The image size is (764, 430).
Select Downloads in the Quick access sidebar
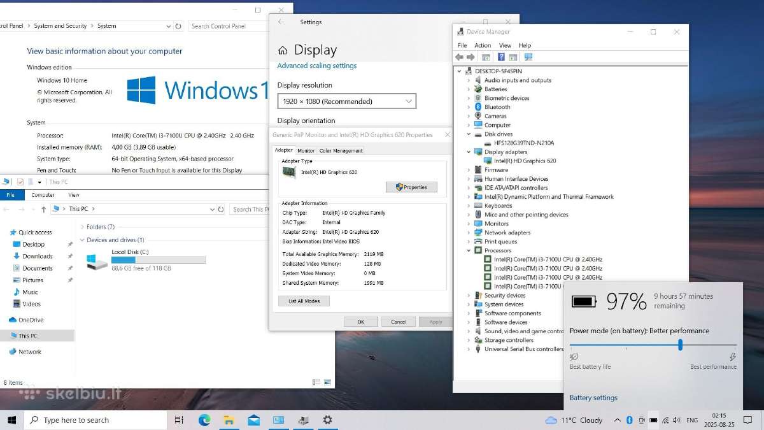click(38, 256)
